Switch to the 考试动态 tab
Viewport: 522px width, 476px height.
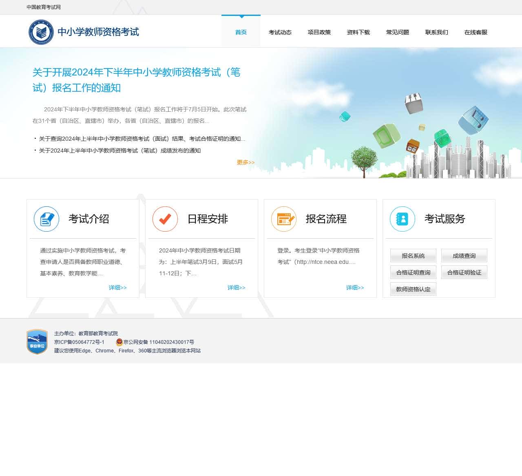pyautogui.click(x=280, y=32)
